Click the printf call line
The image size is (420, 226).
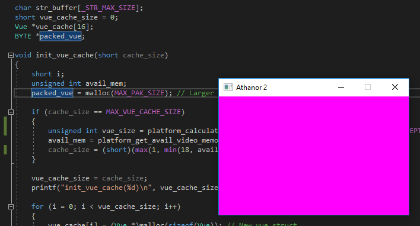(x=125, y=188)
